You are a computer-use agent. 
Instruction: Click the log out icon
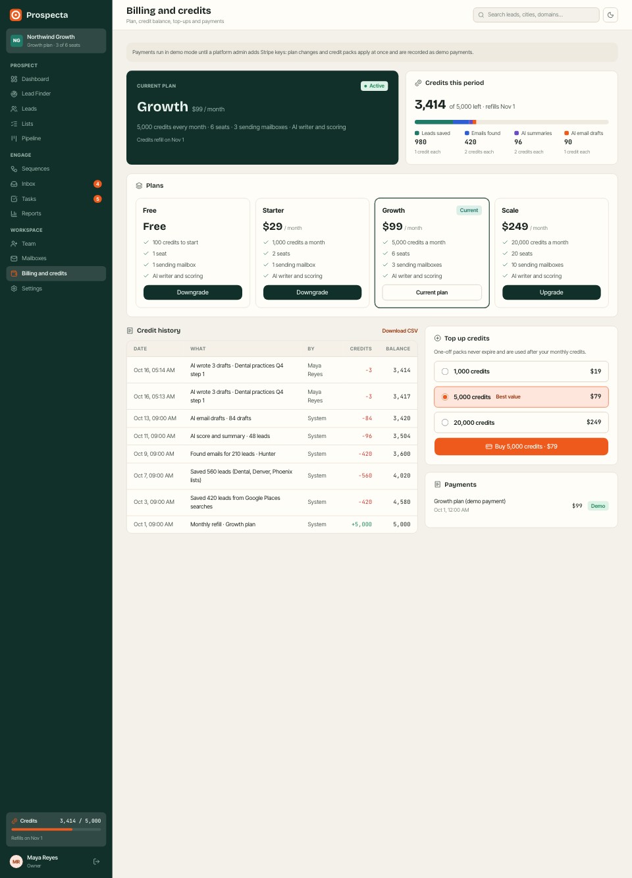click(96, 862)
